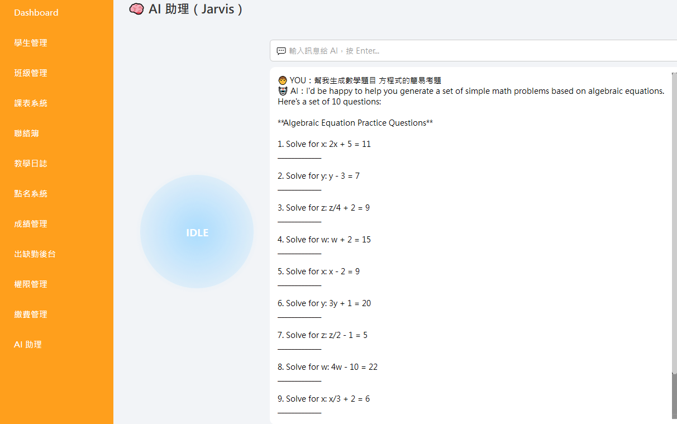Click the YOU emoji avatar in chat
This screenshot has width=677, height=424.
[282, 79]
